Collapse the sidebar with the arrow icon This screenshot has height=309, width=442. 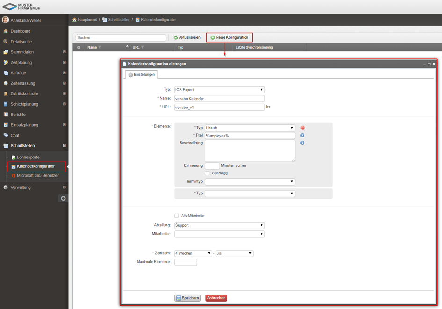click(63, 198)
